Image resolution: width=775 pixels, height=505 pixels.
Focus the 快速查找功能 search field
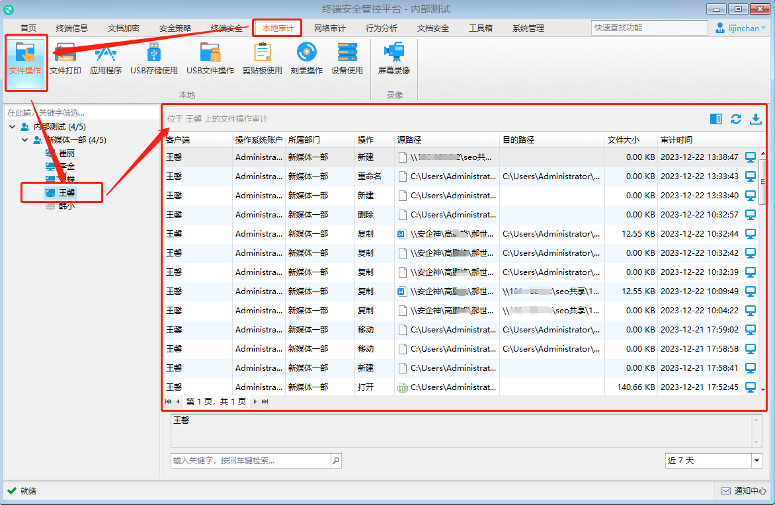pos(649,28)
